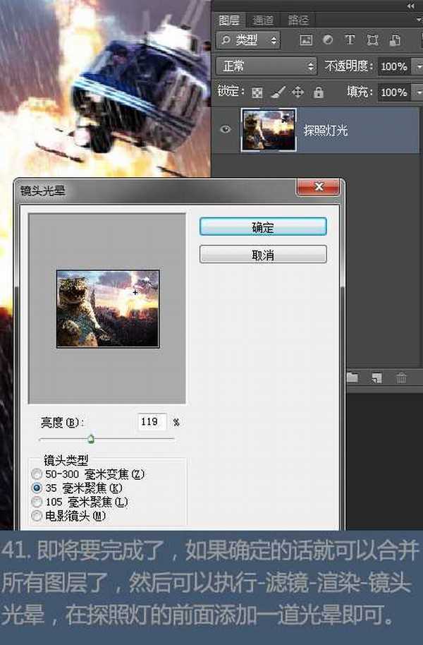Click the type layer filter icon
The width and height of the screenshot is (423, 645).
350,40
